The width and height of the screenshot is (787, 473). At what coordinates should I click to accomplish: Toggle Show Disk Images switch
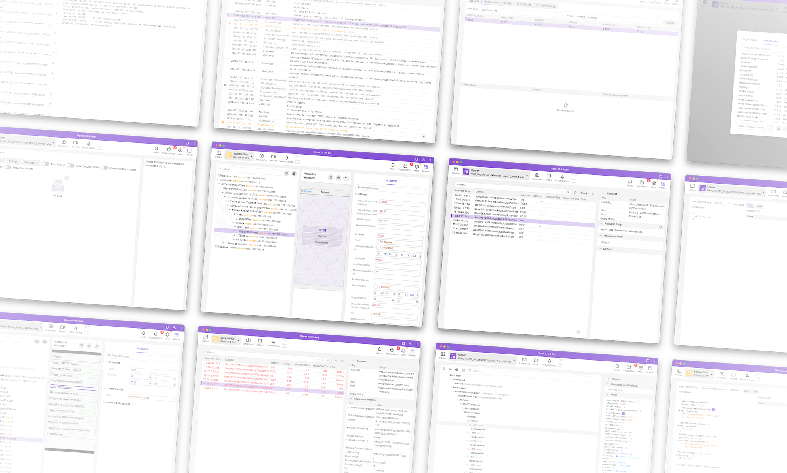[x=8, y=167]
